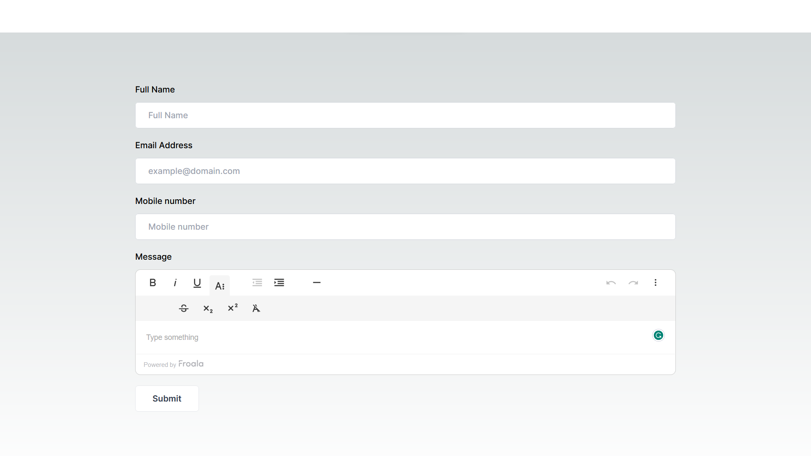Viewport: 811px width, 456px height.
Task: Apply bold formatting in the editor
Action: pyautogui.click(x=152, y=282)
